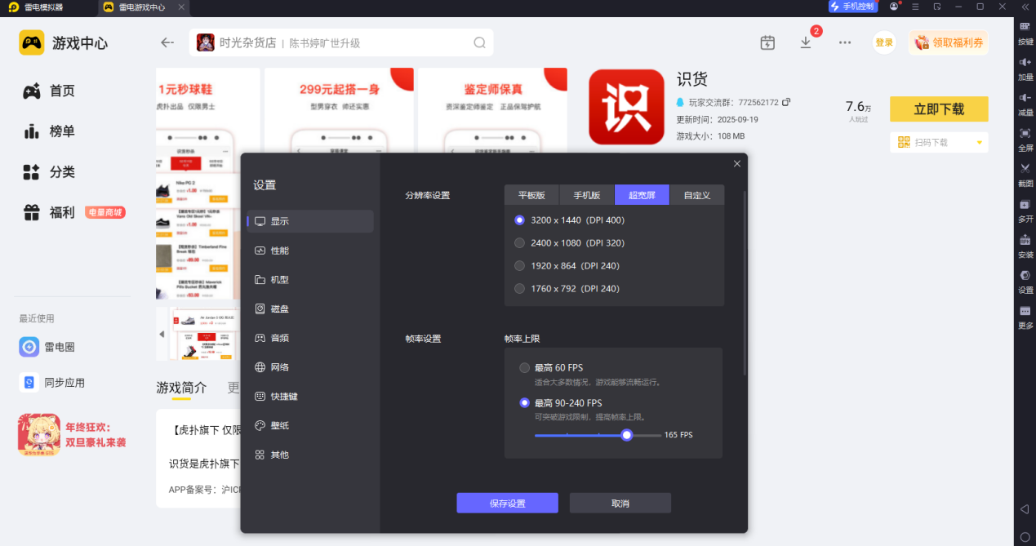The image size is (1036, 546).
Task: Collapse the right sidebar with double chevron
Action: point(1025,7)
